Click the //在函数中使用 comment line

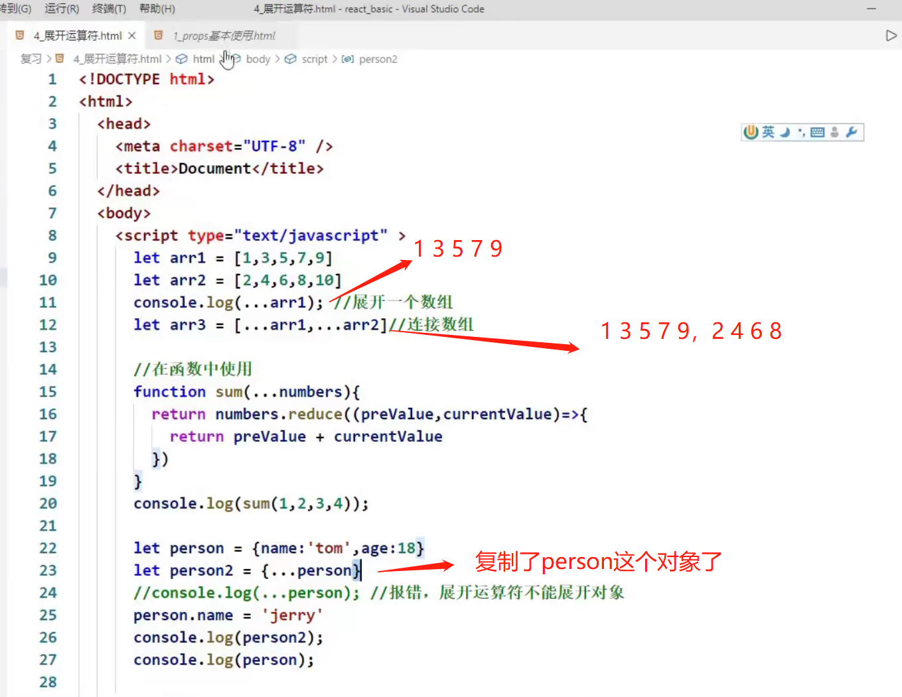point(193,369)
